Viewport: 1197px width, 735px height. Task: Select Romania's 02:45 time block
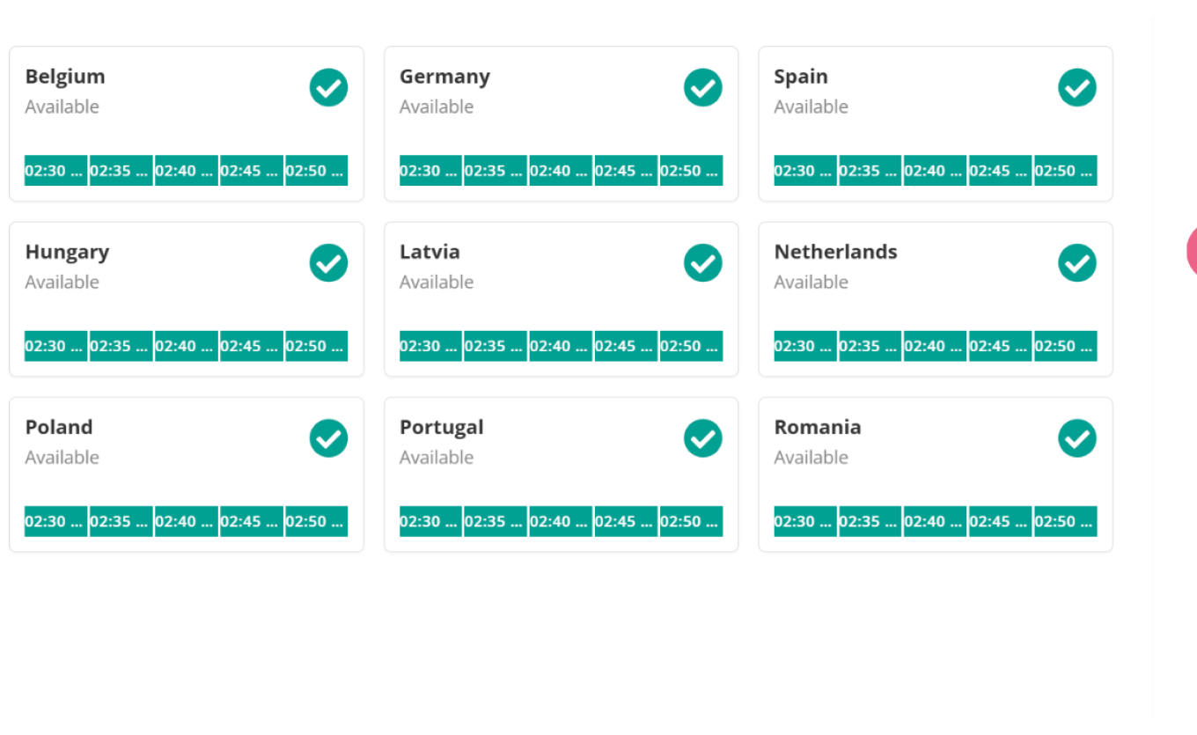pos(1000,521)
